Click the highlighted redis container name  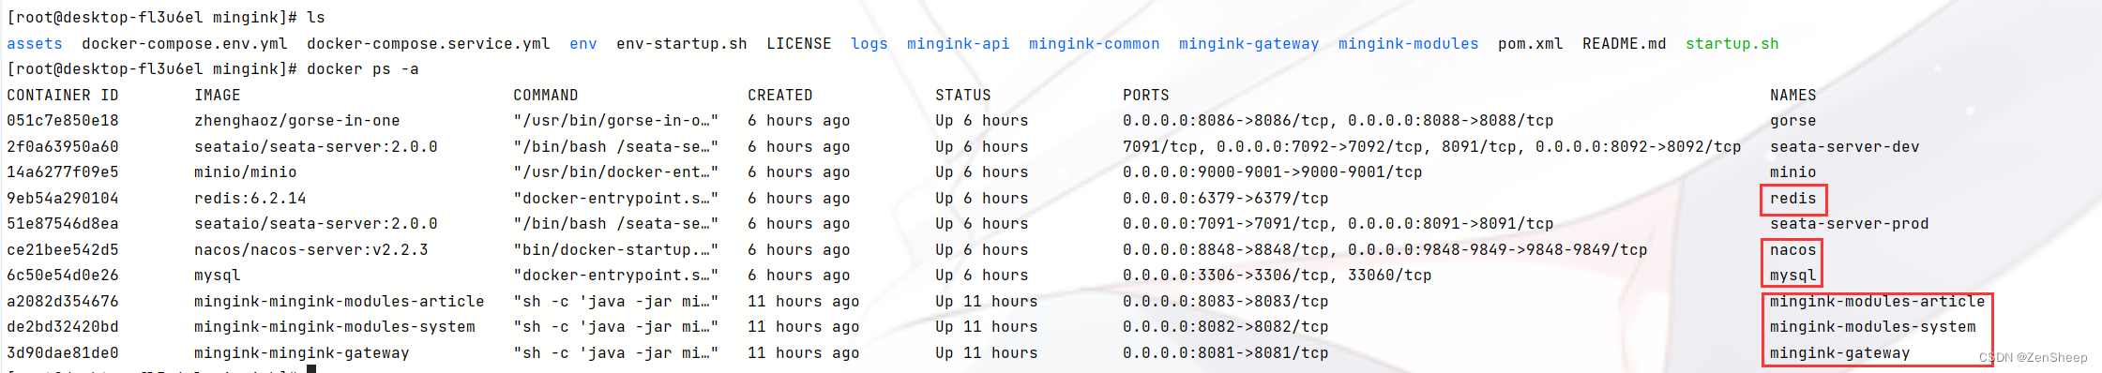click(x=1792, y=198)
